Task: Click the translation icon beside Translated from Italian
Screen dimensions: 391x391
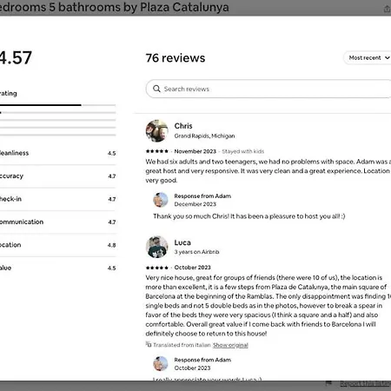Action: click(149, 344)
